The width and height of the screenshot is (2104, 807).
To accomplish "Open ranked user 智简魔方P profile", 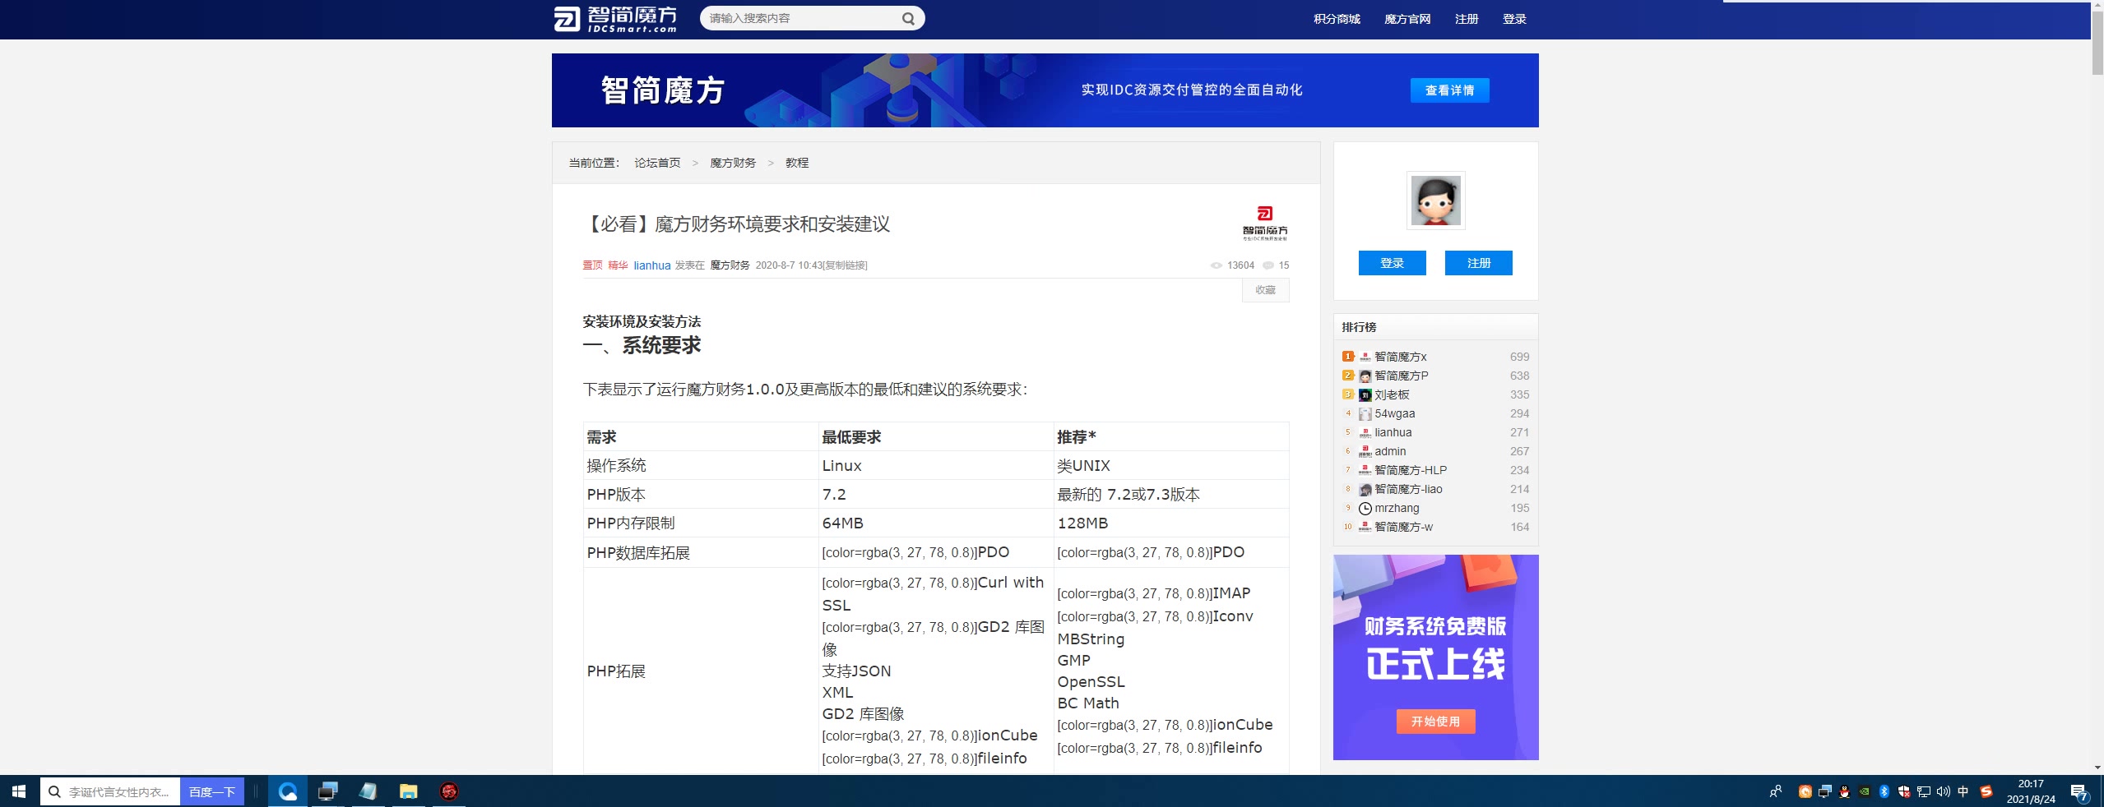I will click(x=1401, y=376).
